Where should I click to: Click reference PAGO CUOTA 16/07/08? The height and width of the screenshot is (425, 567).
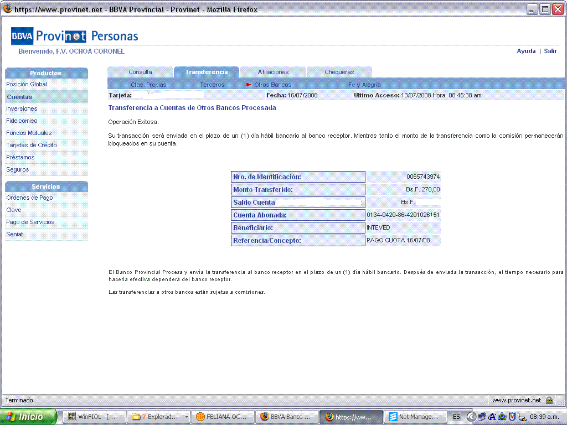tap(398, 240)
